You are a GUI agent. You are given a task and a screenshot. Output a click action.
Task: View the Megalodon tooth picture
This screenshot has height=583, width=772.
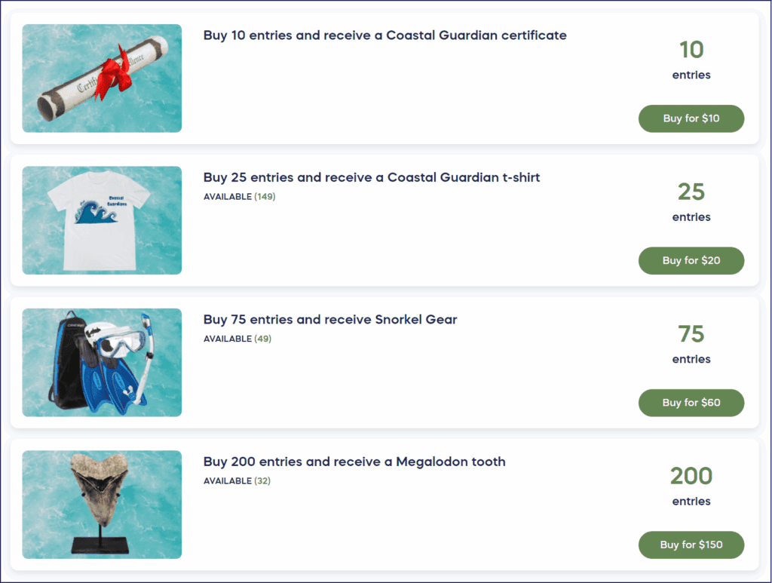tap(102, 505)
